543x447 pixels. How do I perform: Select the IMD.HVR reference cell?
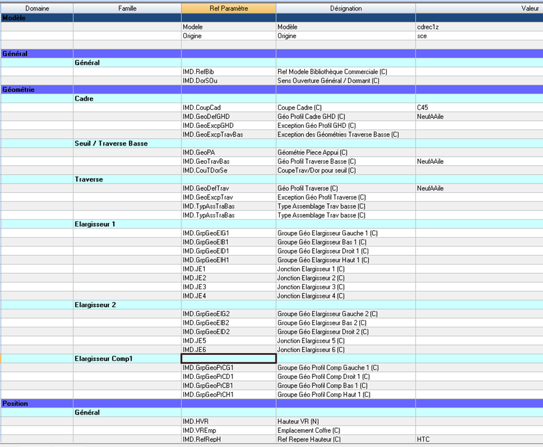pyautogui.click(x=228, y=422)
